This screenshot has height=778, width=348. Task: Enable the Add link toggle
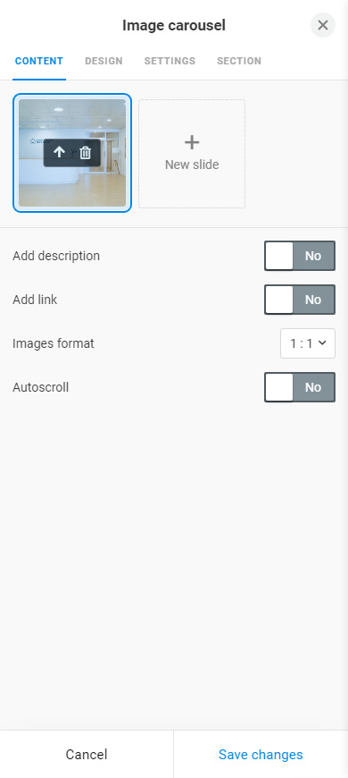click(x=300, y=300)
